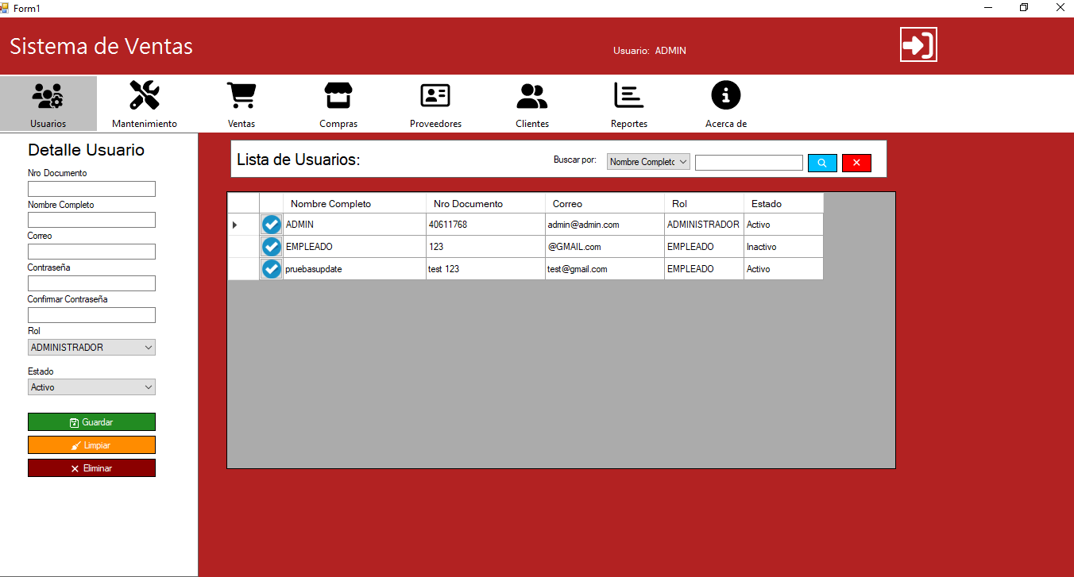Click the check icon next to ADMIN row
1074x577 pixels.
click(271, 225)
